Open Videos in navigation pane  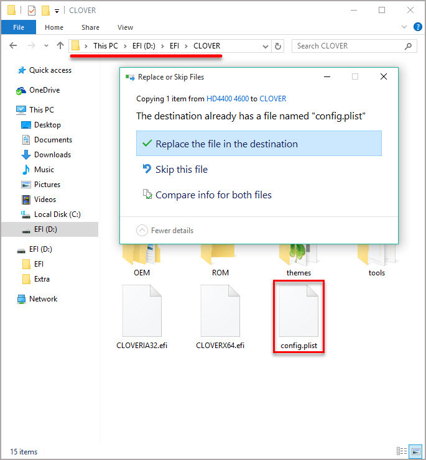(39, 200)
